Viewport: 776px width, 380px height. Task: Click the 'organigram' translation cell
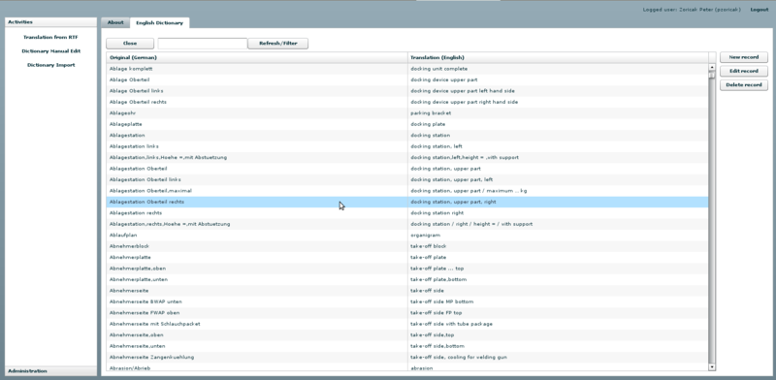click(559, 235)
